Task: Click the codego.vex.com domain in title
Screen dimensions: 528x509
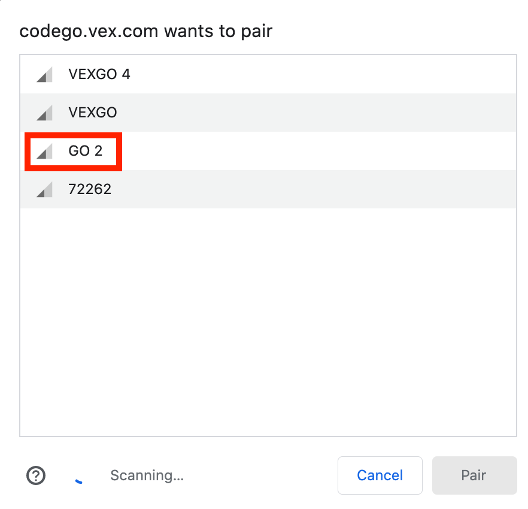Action: point(89,31)
